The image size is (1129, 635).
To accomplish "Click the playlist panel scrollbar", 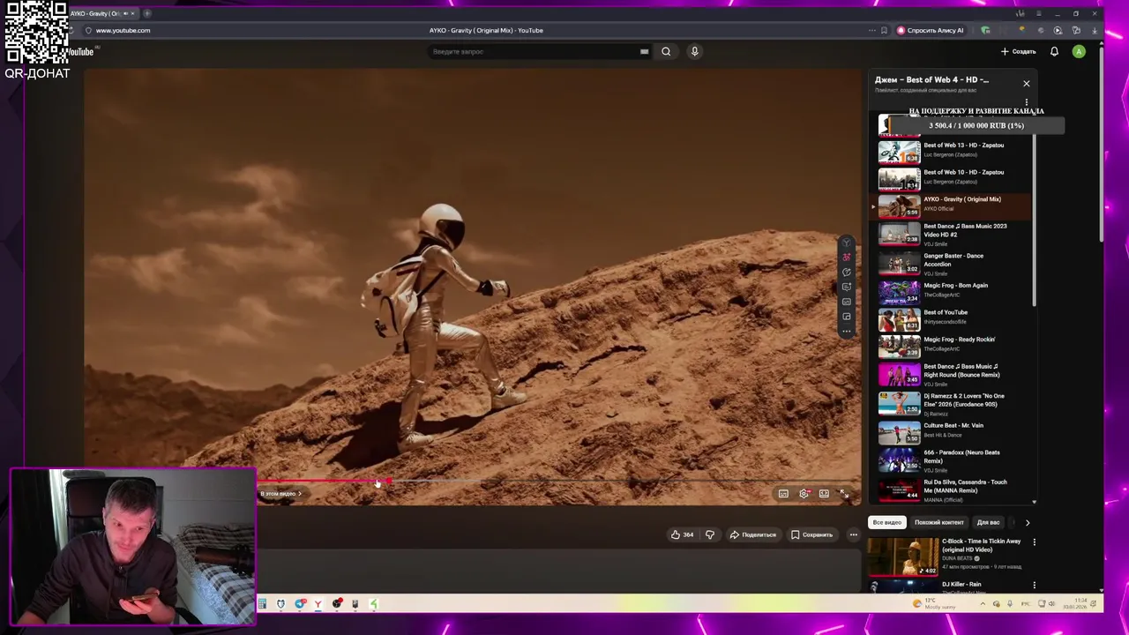I will coord(1034,220).
